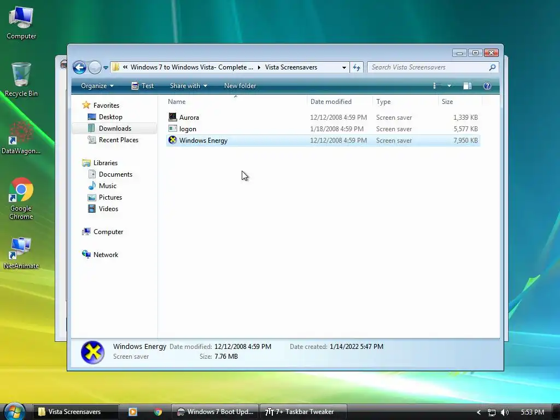Open the Pictures library
Image resolution: width=560 pixels, height=420 pixels.
pos(110,197)
